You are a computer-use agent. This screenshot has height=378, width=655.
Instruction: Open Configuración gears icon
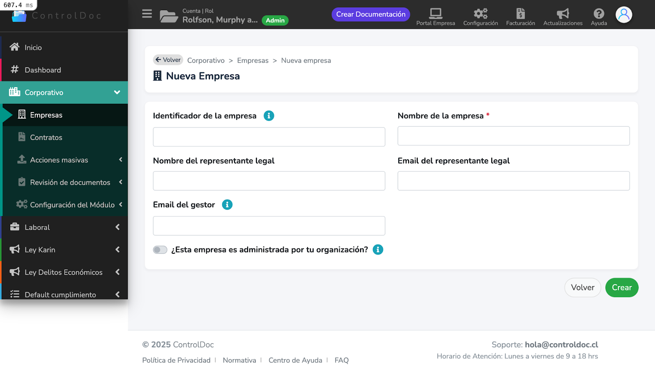(x=481, y=13)
